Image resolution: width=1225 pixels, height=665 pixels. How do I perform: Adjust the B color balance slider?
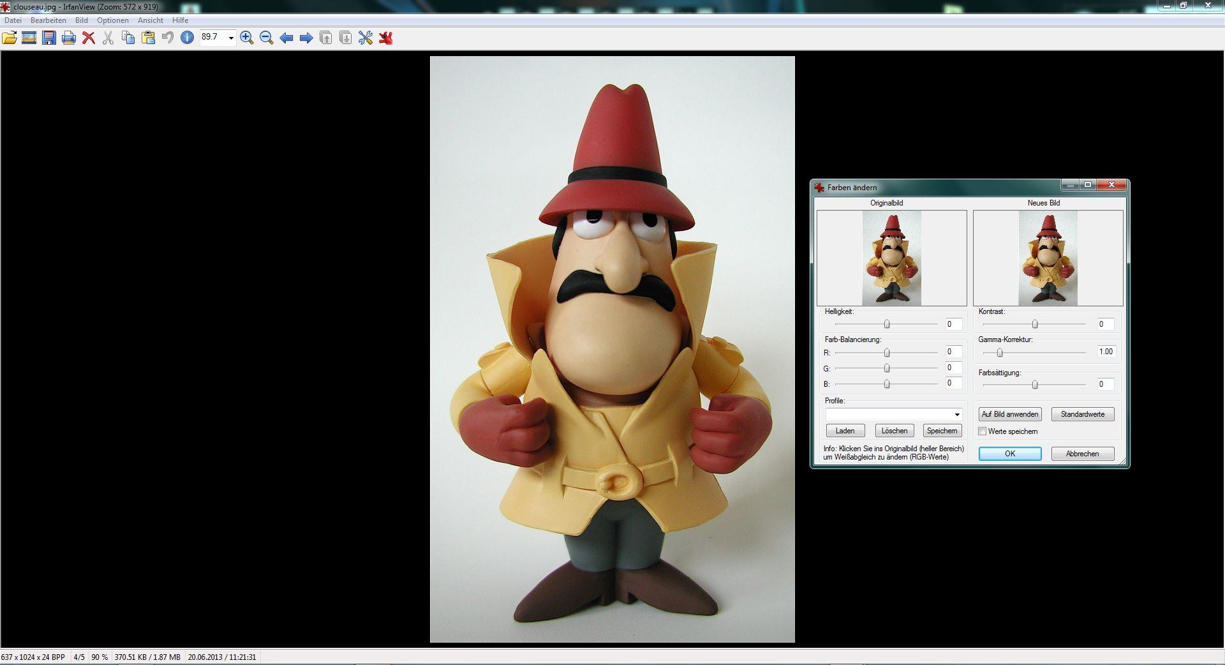887,384
